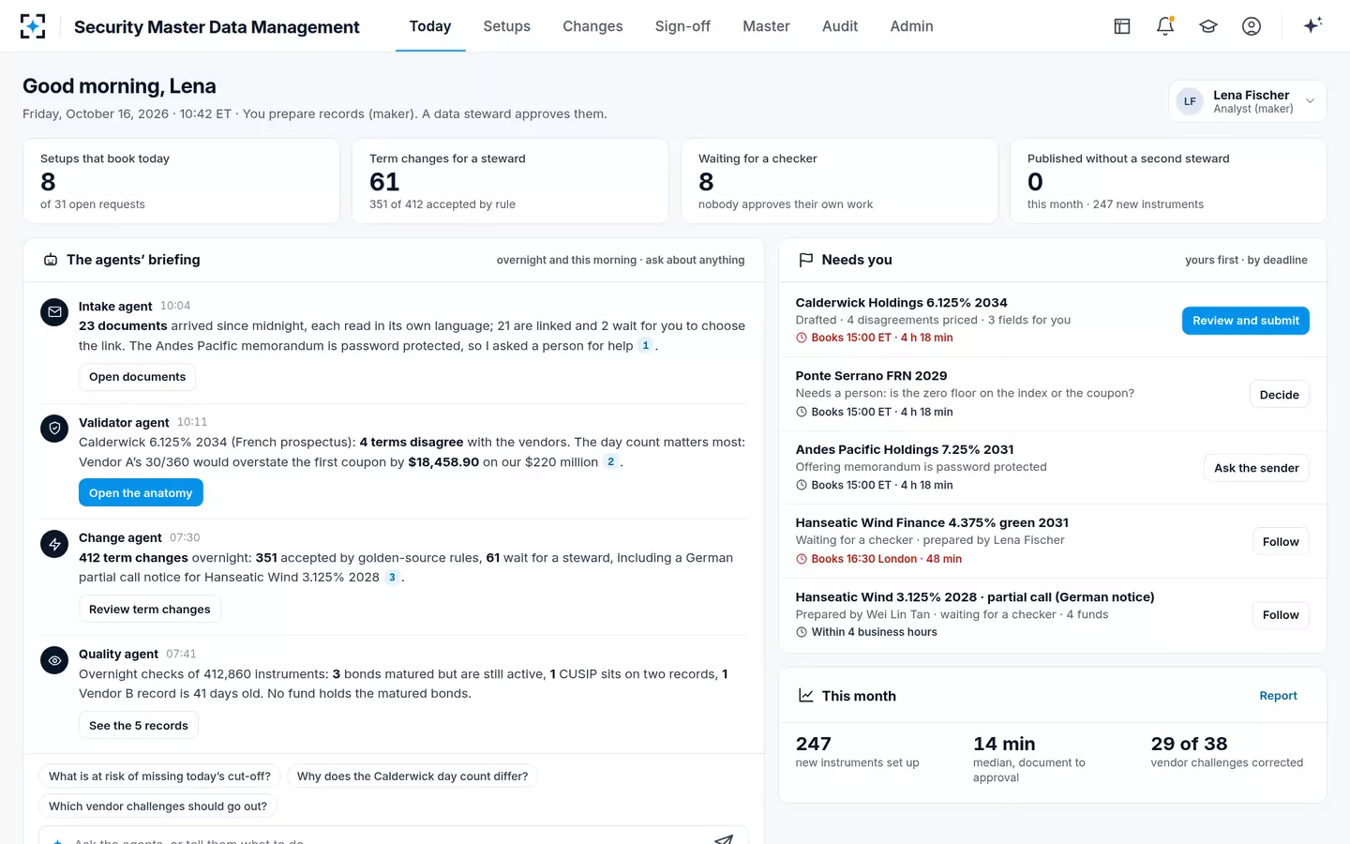Click Review and submit for Calderwick Holdings
1350x844 pixels.
pos(1245,321)
